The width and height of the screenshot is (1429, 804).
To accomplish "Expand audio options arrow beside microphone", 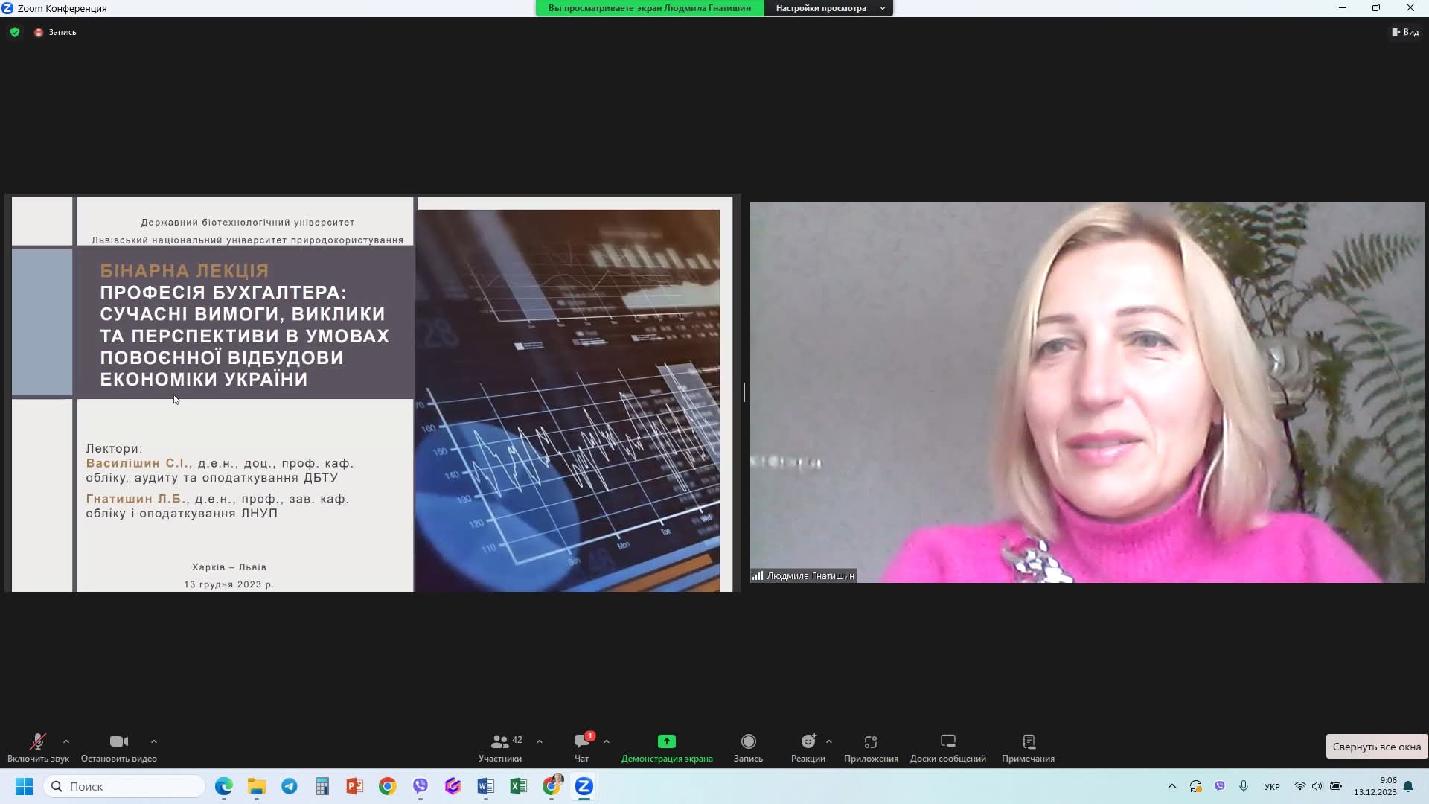I will pos(66,741).
